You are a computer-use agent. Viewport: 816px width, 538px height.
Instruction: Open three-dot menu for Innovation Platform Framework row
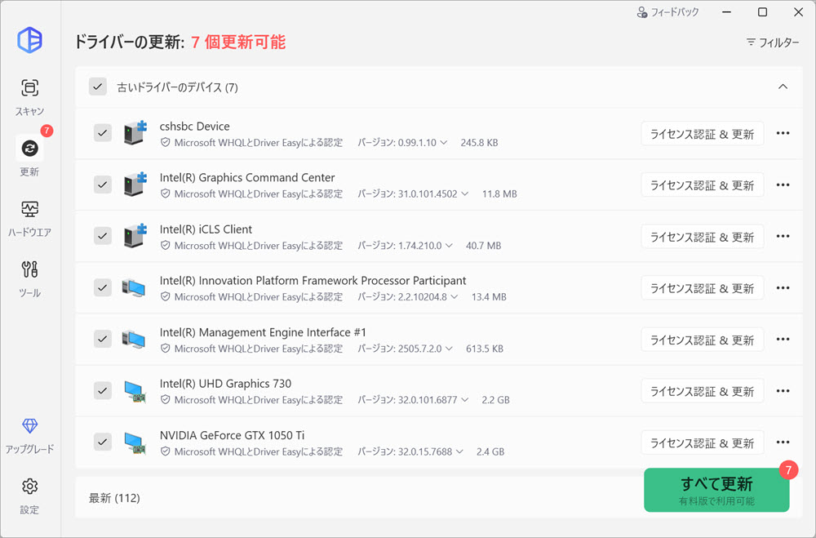click(783, 288)
